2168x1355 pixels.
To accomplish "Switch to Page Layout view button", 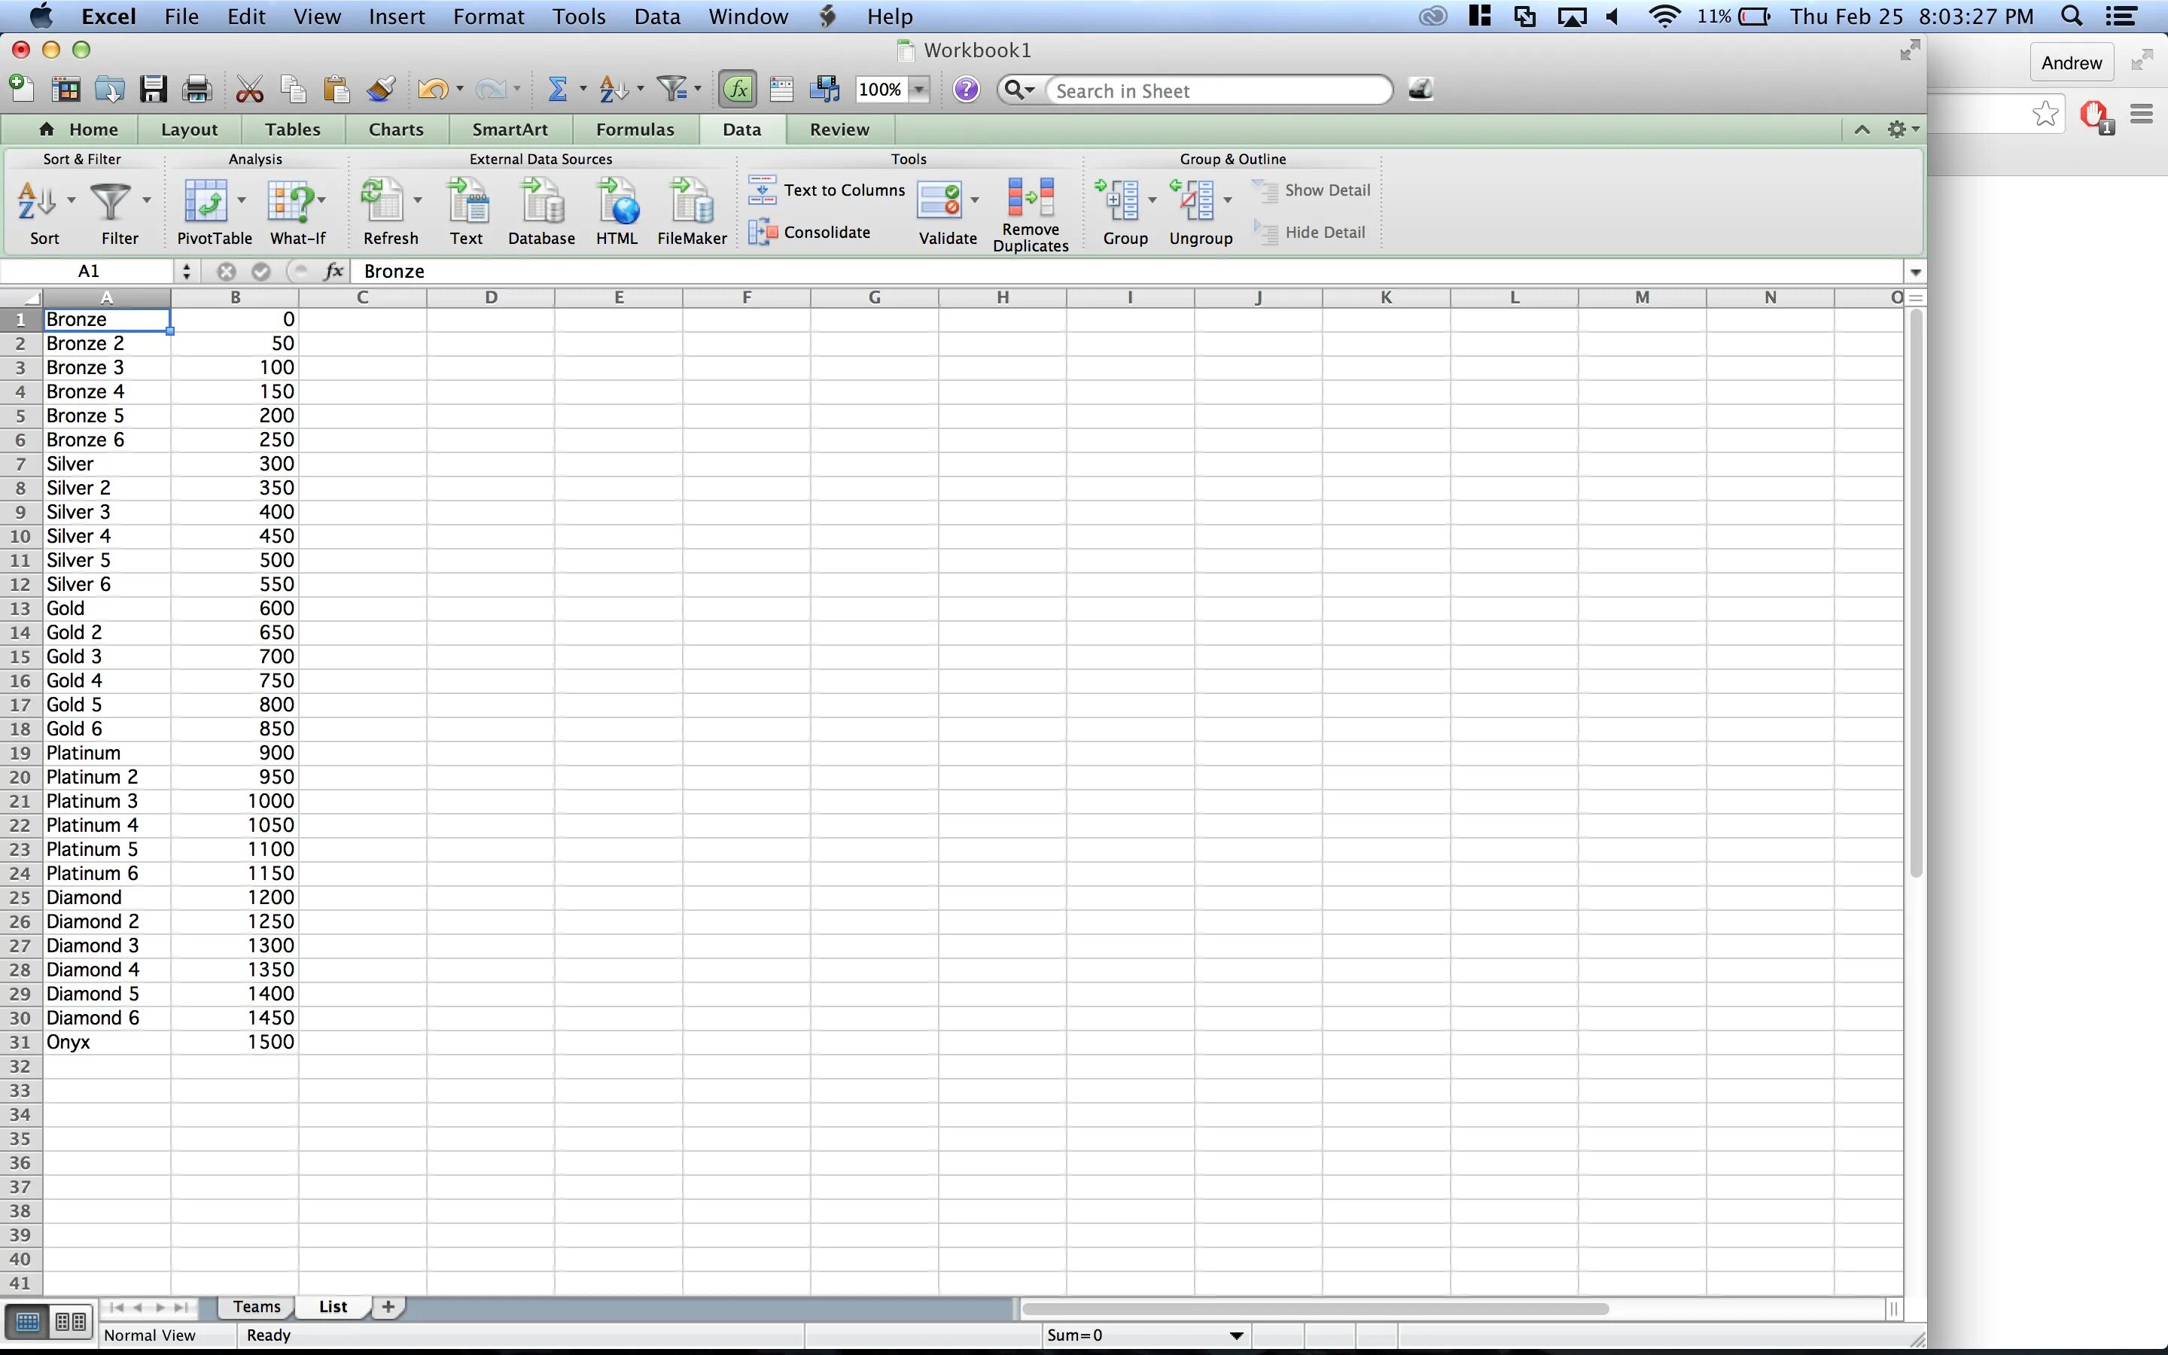I will pyautogui.click(x=70, y=1322).
